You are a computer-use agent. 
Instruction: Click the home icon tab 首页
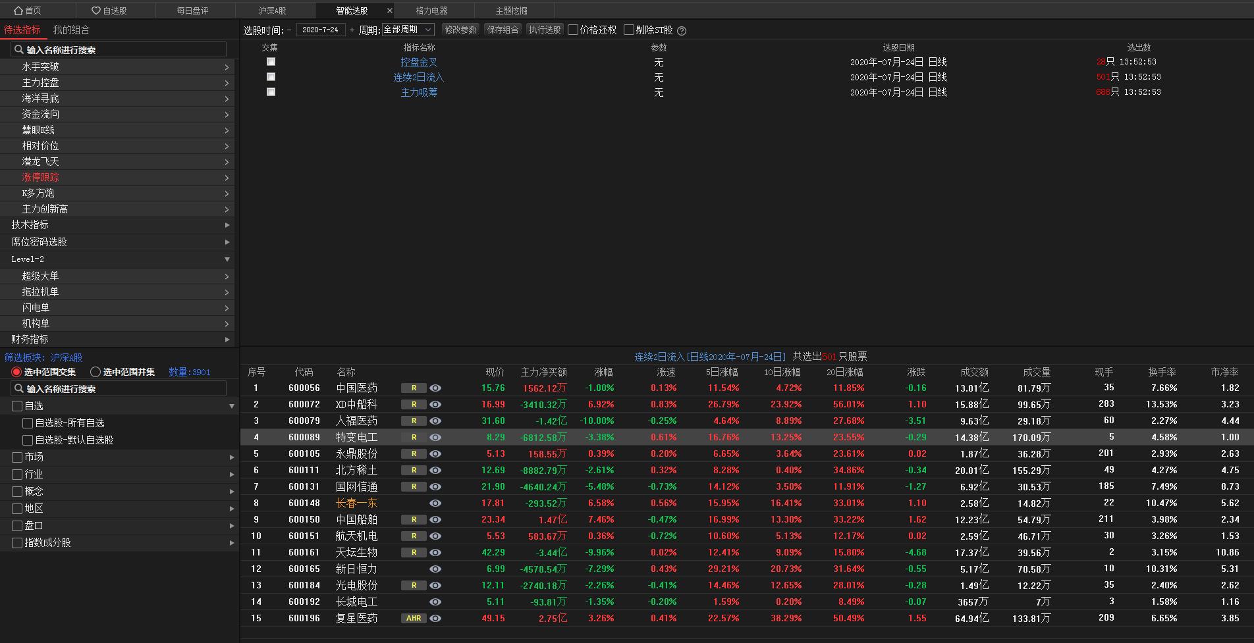tap(28, 11)
